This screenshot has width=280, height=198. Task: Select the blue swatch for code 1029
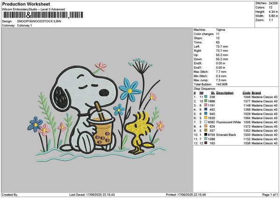206,113
